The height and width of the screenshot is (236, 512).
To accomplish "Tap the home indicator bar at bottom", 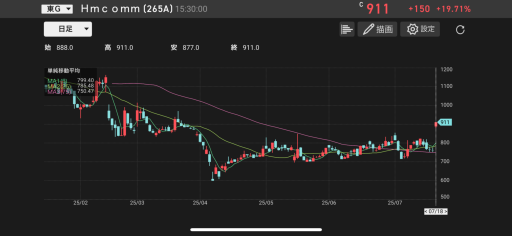I will pos(256,230).
